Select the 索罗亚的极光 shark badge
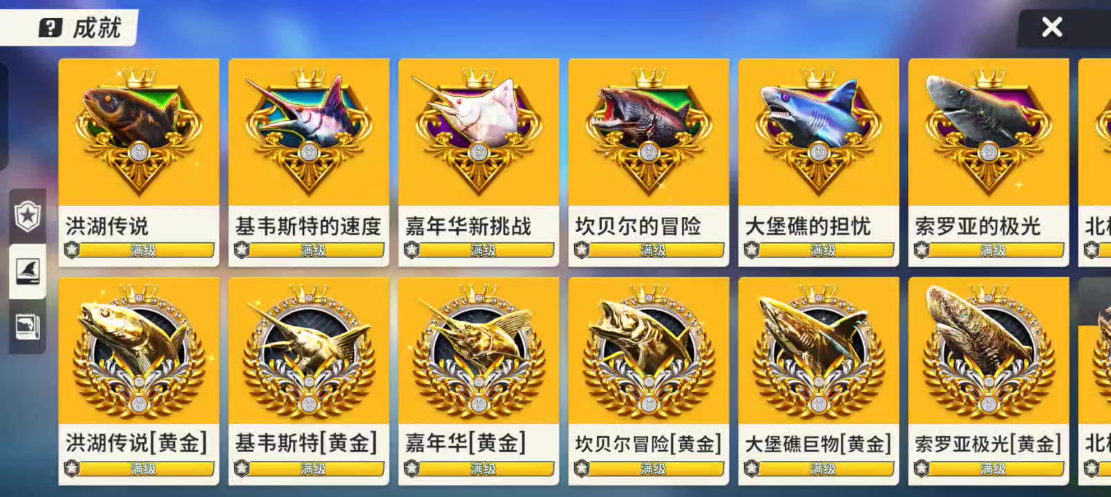Screen dimensions: 1111x497 click(988, 131)
